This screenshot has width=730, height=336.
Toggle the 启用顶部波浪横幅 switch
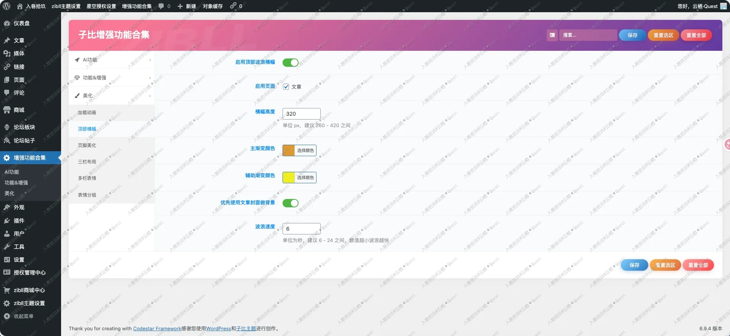tap(290, 63)
